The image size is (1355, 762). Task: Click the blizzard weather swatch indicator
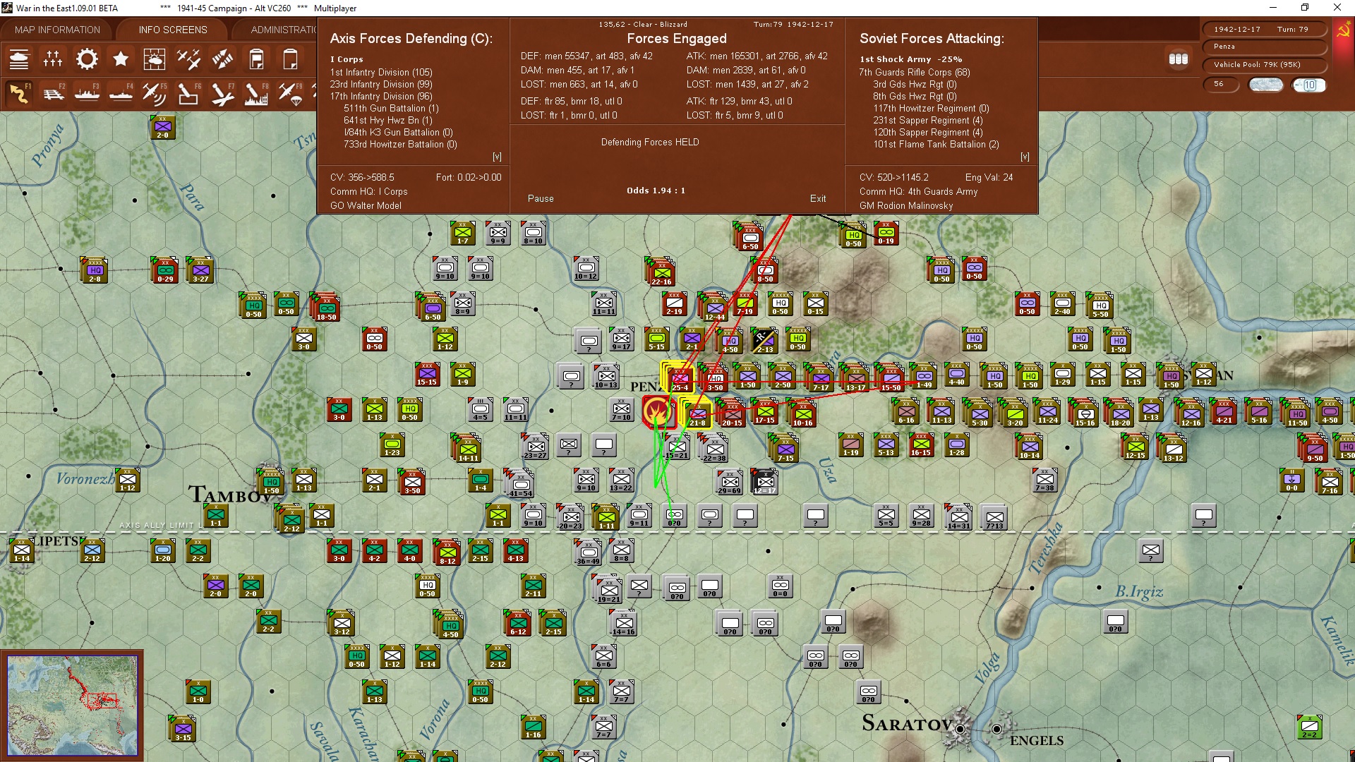click(1266, 85)
